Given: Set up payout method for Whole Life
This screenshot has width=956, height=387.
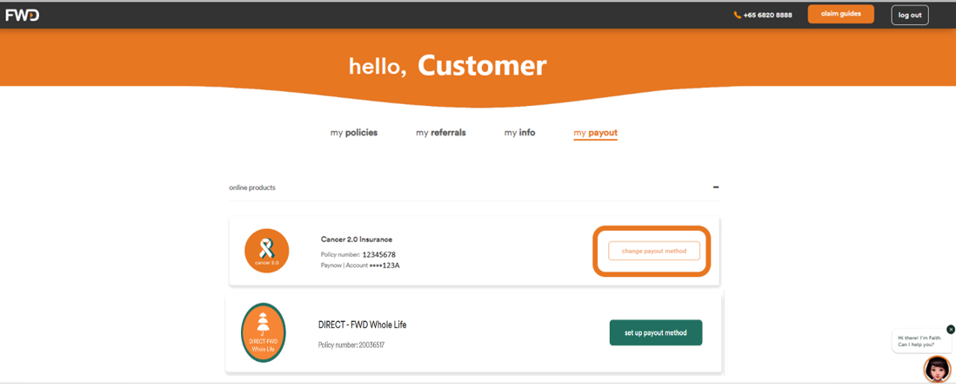Looking at the screenshot, I should pyautogui.click(x=655, y=332).
